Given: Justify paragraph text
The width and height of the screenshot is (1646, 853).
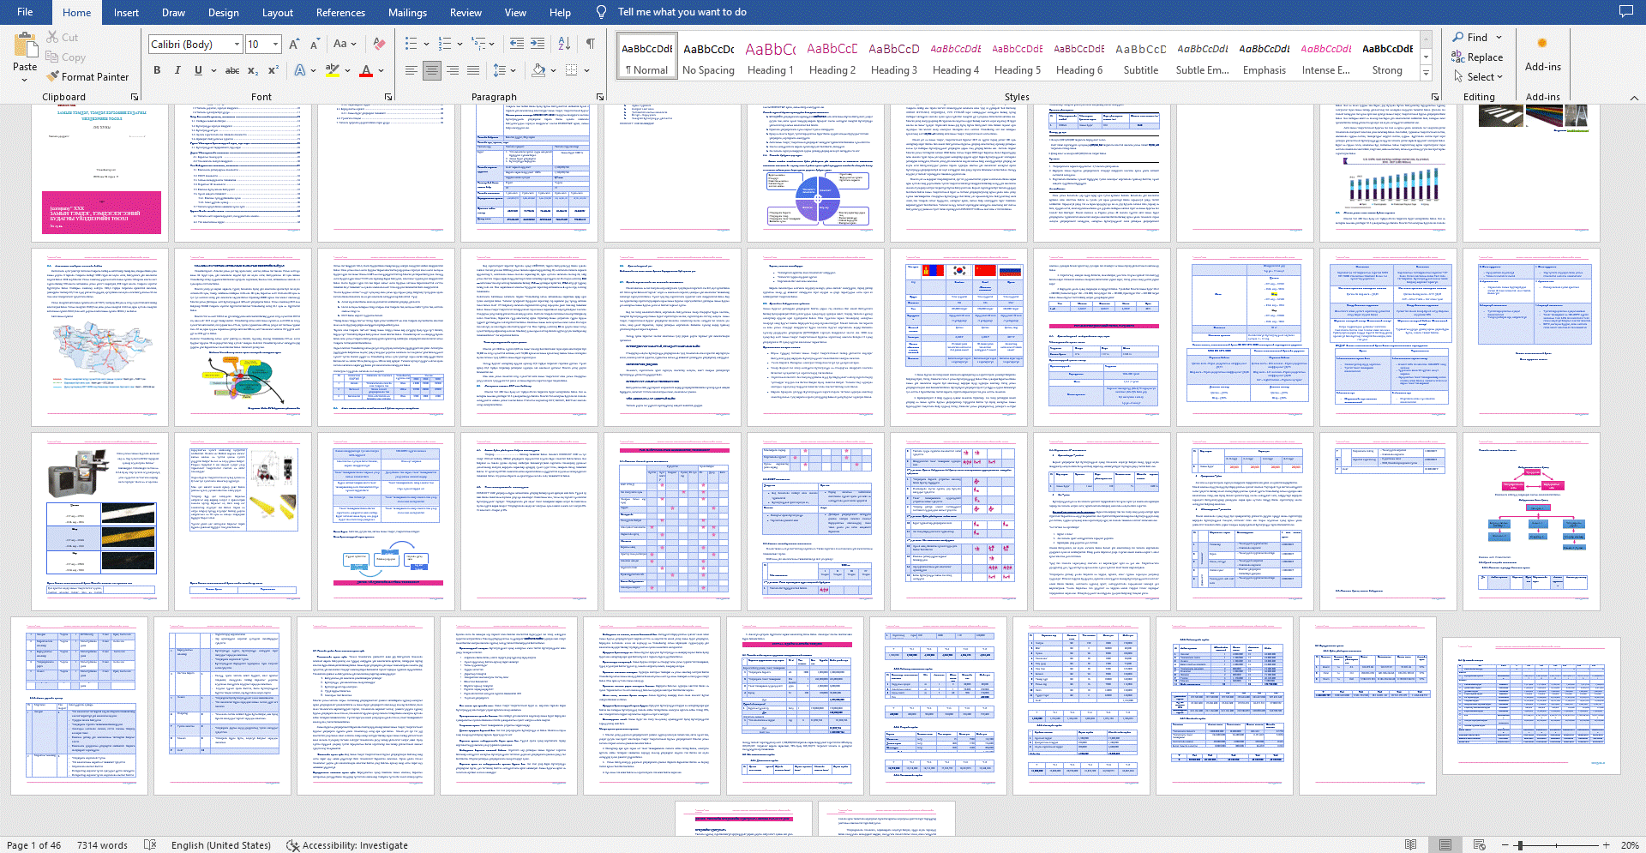Looking at the screenshot, I should point(473,70).
